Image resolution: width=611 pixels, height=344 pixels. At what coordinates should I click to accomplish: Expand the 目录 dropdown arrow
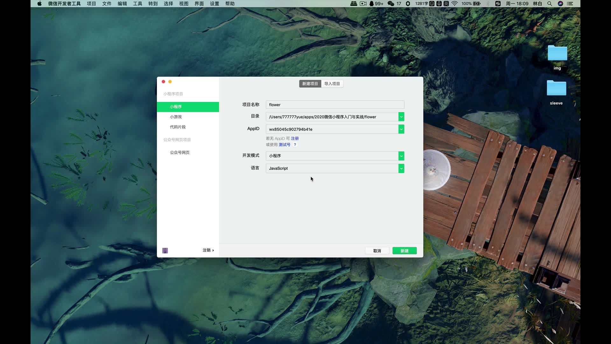401,117
